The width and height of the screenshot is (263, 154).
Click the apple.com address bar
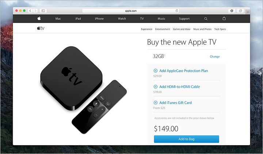click(x=131, y=11)
